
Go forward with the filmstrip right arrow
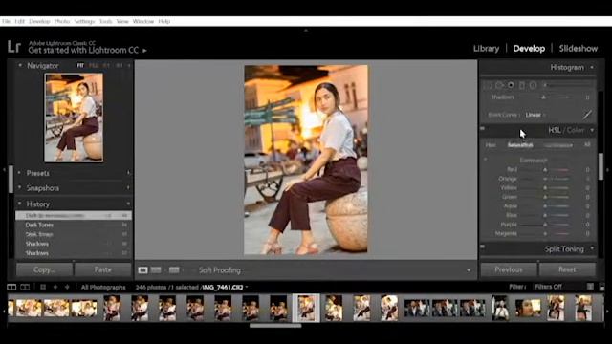pyautogui.click(x=67, y=287)
